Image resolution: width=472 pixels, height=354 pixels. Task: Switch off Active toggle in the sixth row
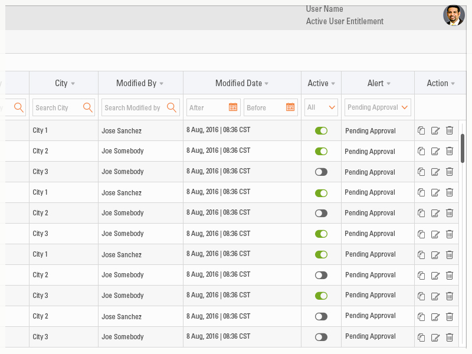coord(321,234)
